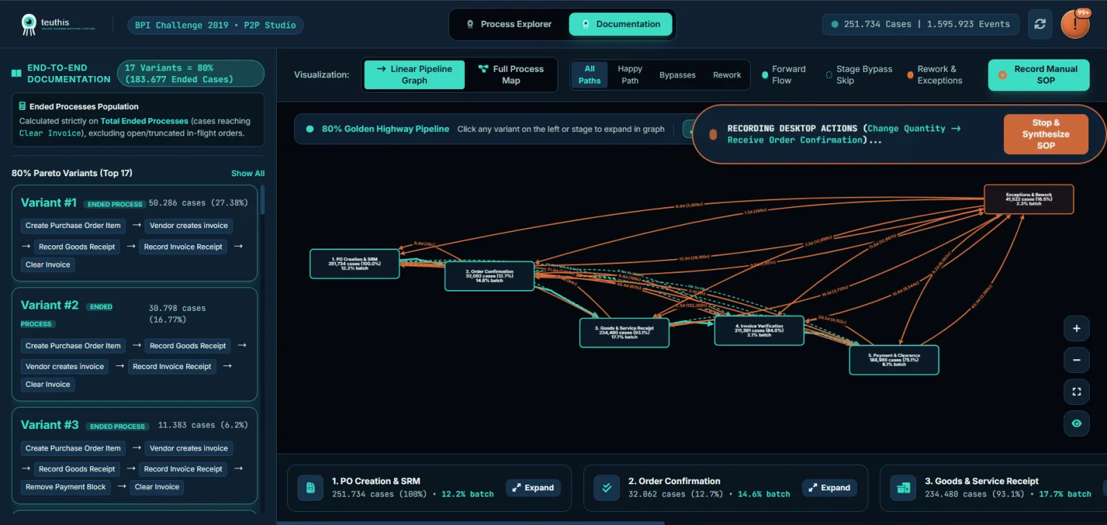
Task: Switch to the Process Explorer tab
Action: click(509, 24)
